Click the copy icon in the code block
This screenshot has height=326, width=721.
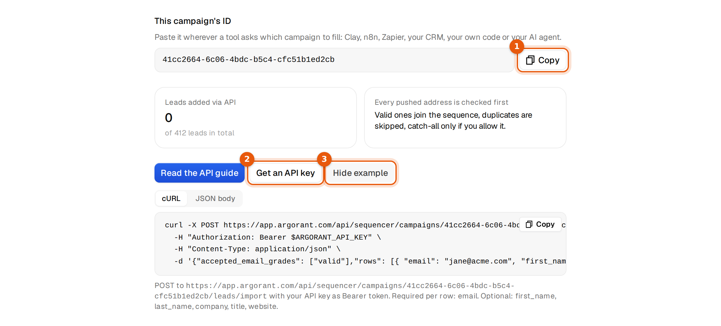(529, 224)
